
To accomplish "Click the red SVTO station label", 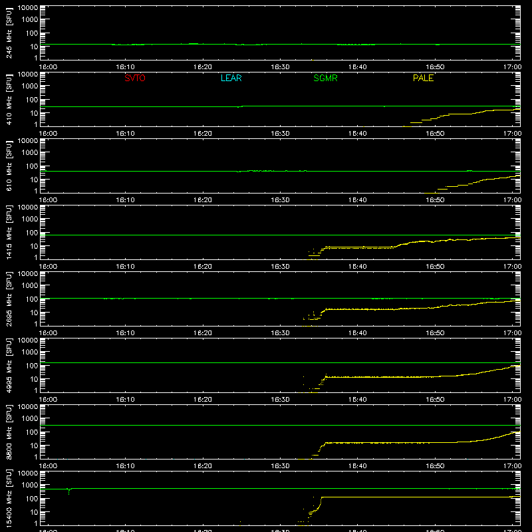I will pyautogui.click(x=135, y=78).
